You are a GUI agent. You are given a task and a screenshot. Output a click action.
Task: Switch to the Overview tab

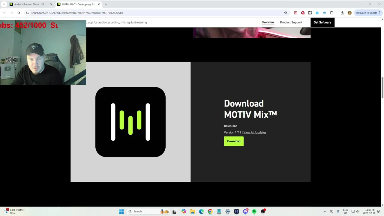tap(268, 22)
